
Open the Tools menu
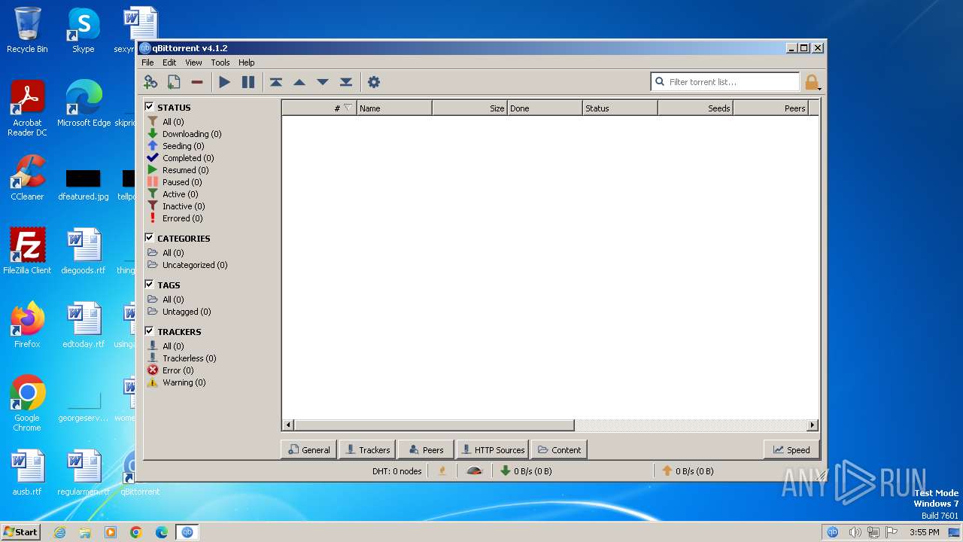[x=220, y=62]
